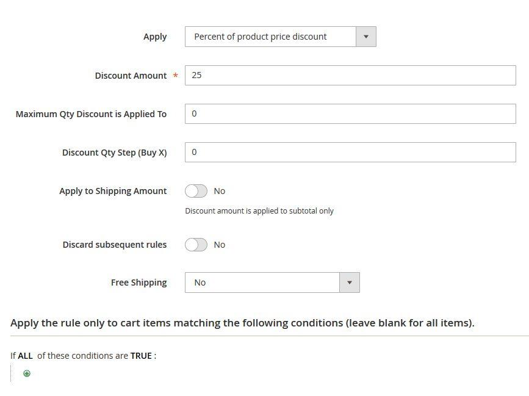The image size is (529, 396).
Task: Click the green add condition plus icon
Action: tap(27, 373)
